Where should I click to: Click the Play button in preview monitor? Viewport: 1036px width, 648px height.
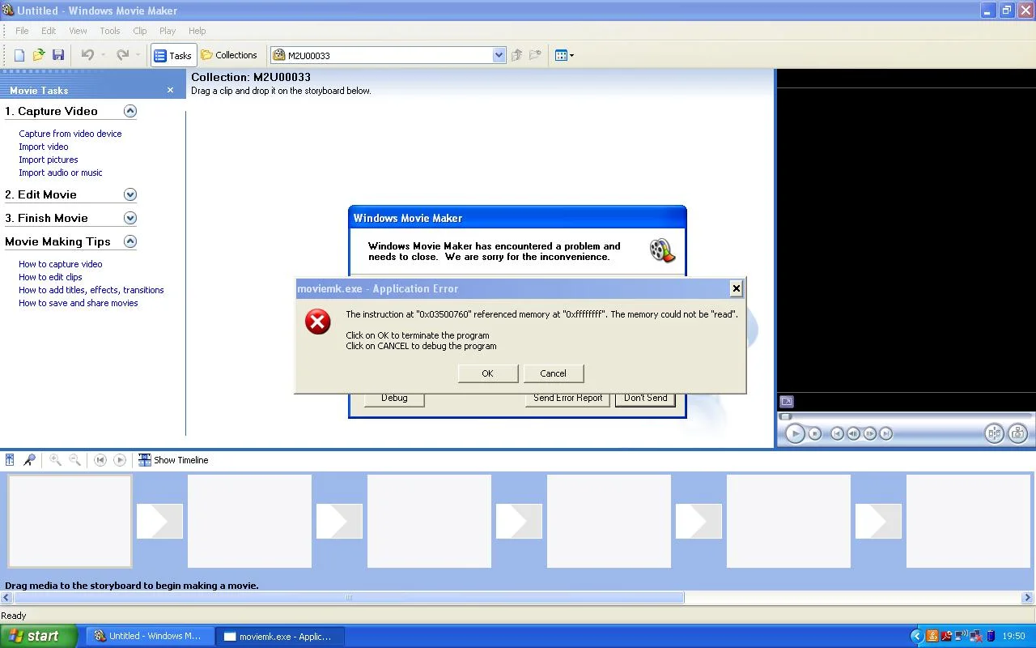click(795, 433)
